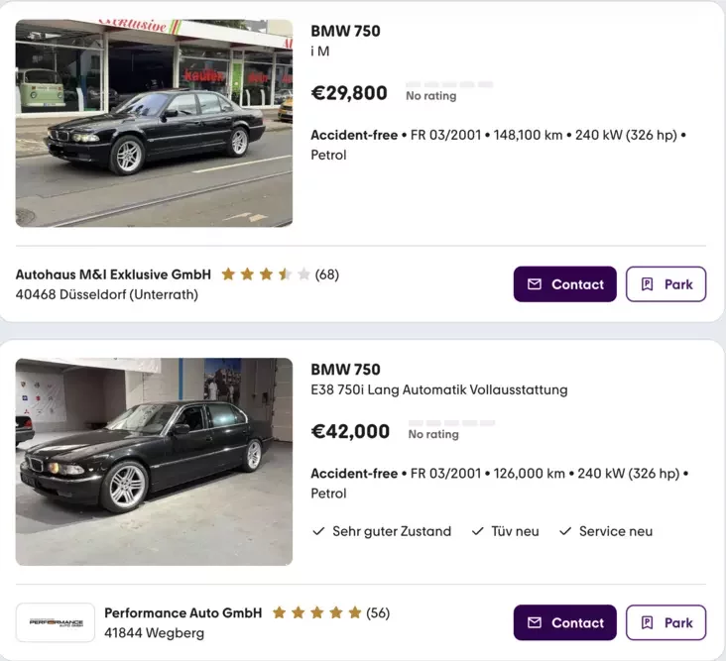Image resolution: width=726 pixels, height=661 pixels.
Task: Click the star rating for Autohaus M&I Exklusive
Action: [x=265, y=275]
